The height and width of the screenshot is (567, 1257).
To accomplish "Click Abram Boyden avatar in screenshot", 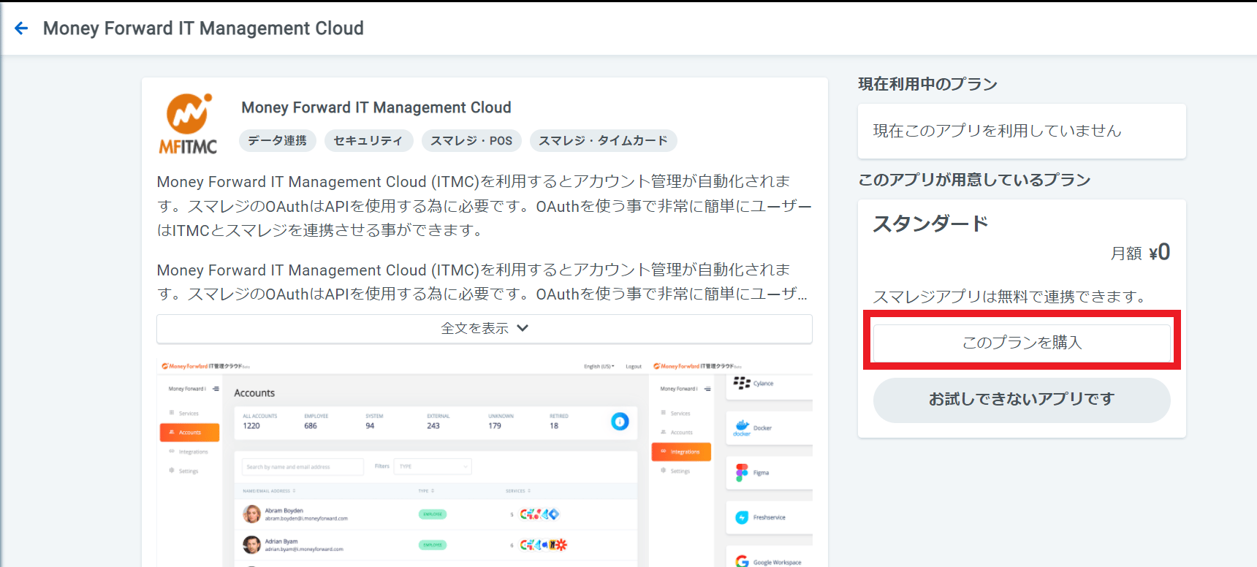I will tap(251, 514).
